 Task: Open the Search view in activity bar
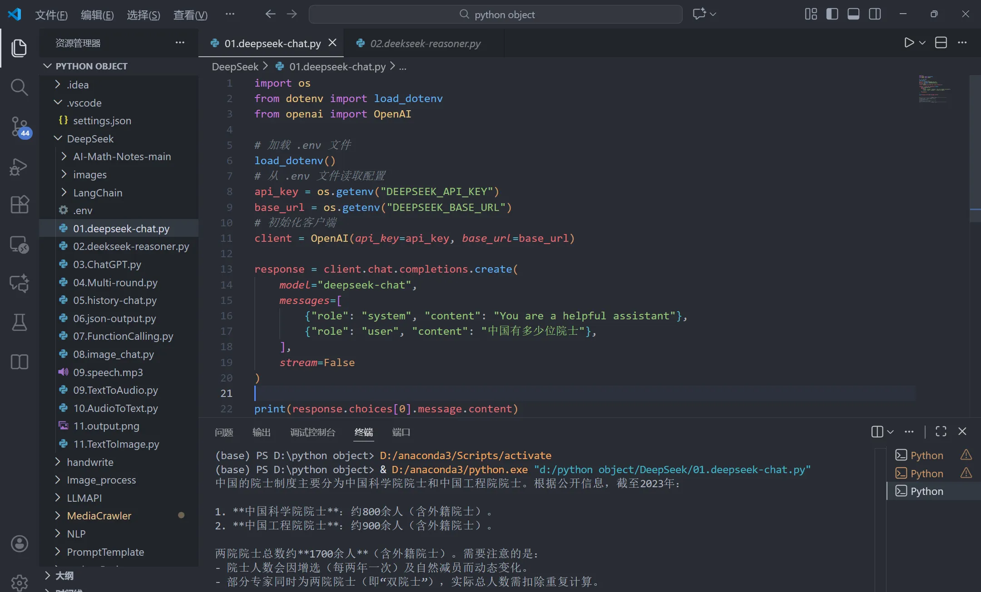[x=19, y=87]
